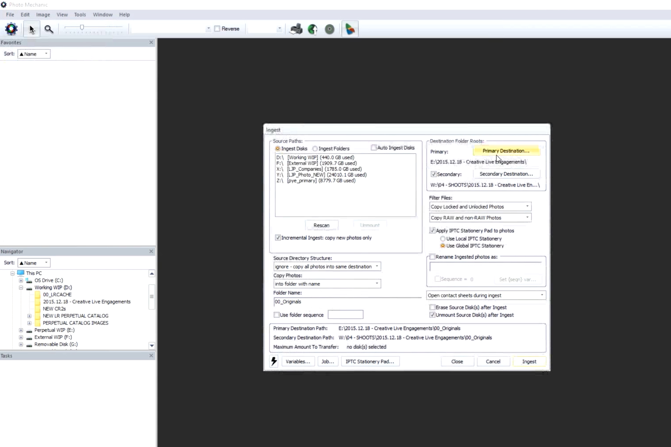Select the magnifier zoom tool

tap(49, 29)
